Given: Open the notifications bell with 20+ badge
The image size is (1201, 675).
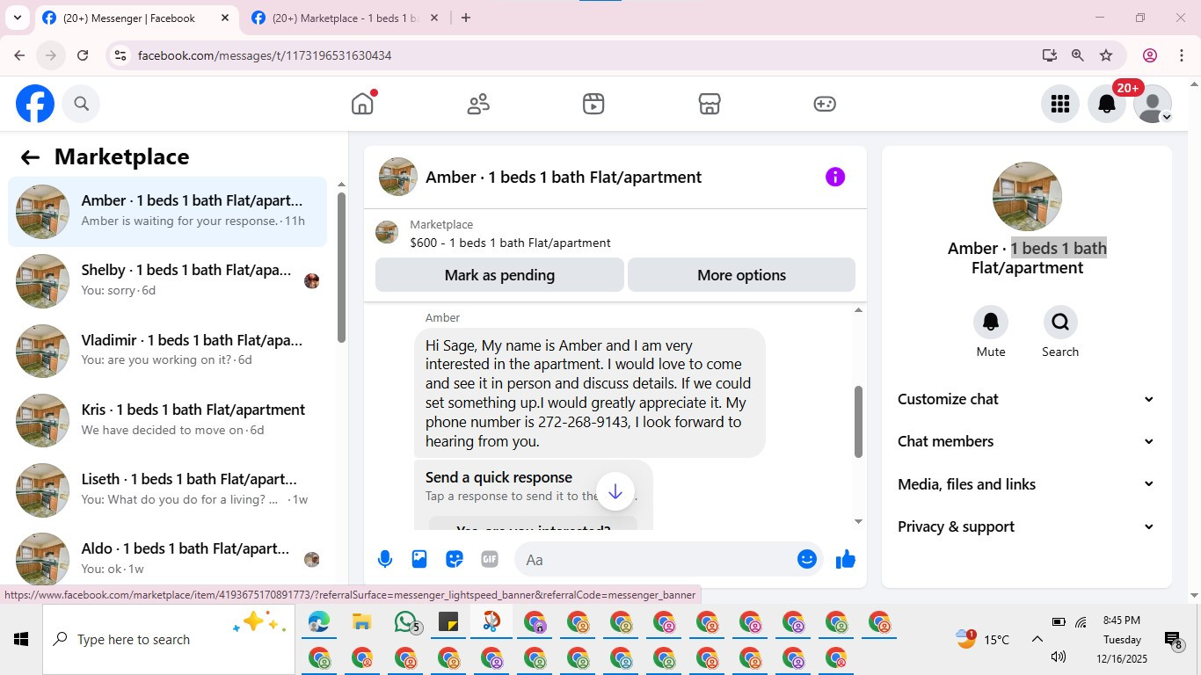Looking at the screenshot, I should [1107, 105].
